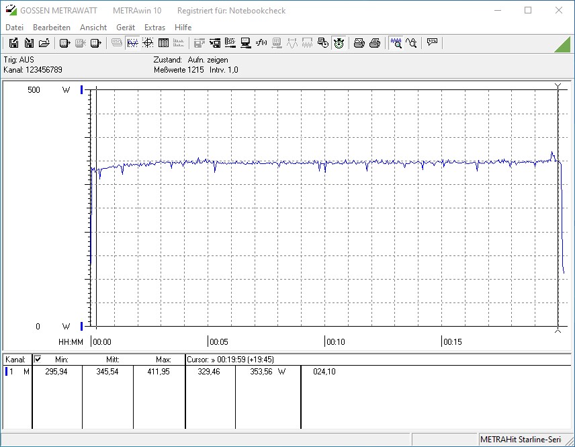Open the Datei menu
This screenshot has width=575, height=447.
(x=14, y=28)
